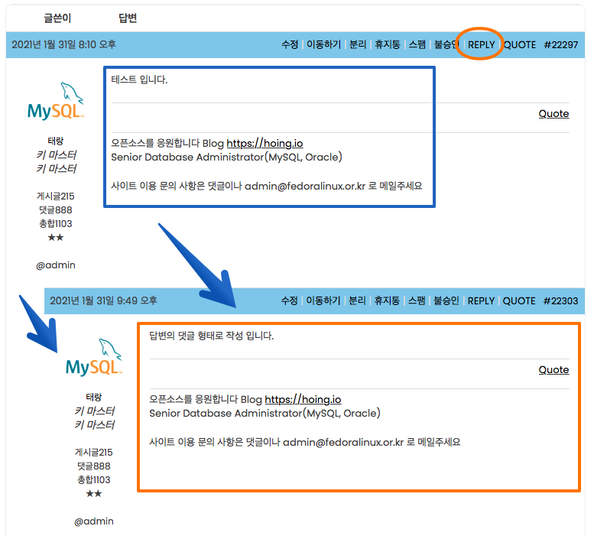The height and width of the screenshot is (536, 594).
Task: Click 총합1103 in second author profile
Action: (x=93, y=479)
